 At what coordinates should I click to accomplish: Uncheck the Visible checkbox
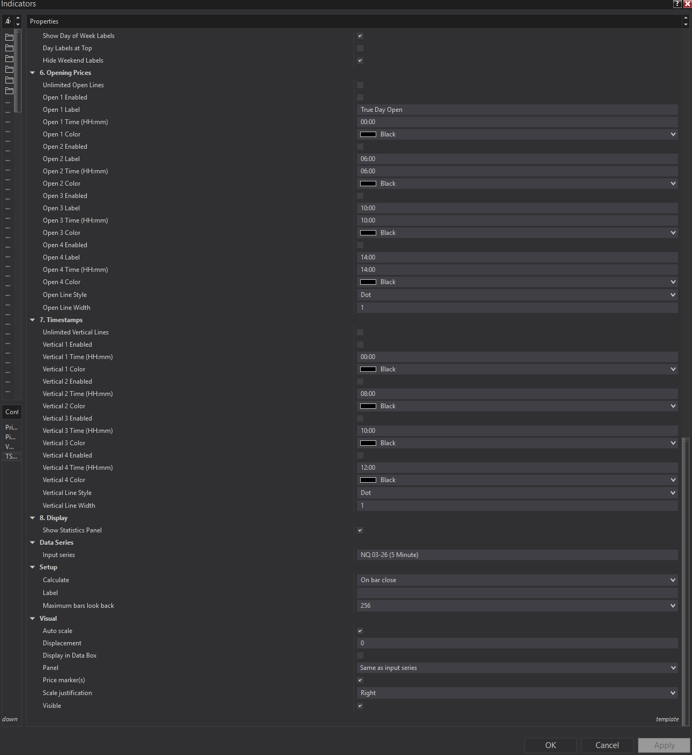point(360,706)
